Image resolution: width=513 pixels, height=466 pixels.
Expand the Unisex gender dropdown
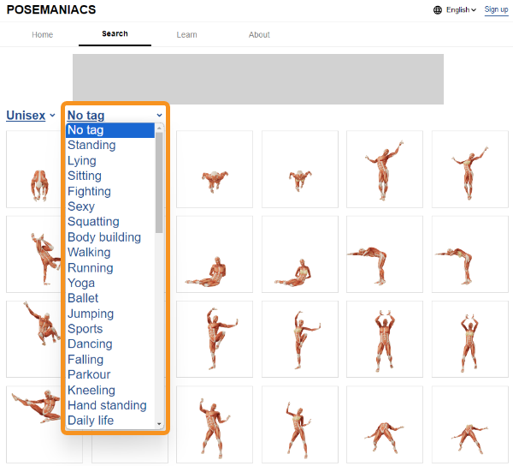pyautogui.click(x=31, y=116)
